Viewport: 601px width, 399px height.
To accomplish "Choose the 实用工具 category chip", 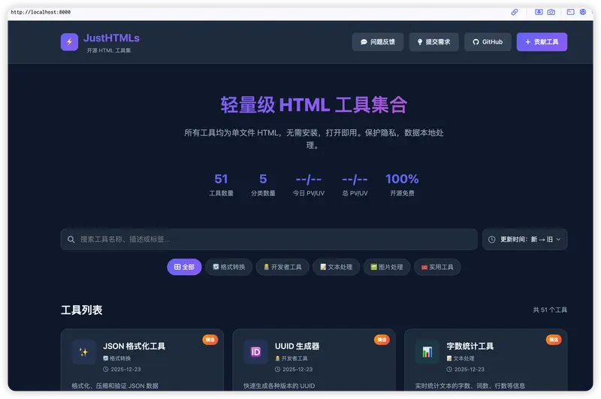I will pos(437,267).
